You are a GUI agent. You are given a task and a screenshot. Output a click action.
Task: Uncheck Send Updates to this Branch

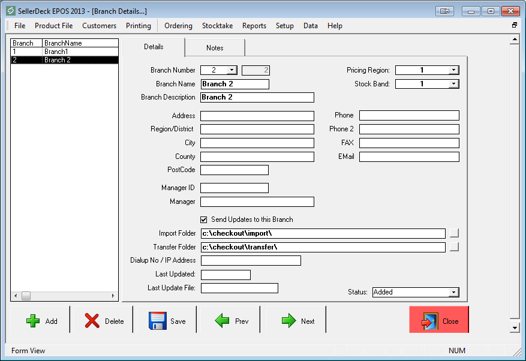tap(204, 219)
